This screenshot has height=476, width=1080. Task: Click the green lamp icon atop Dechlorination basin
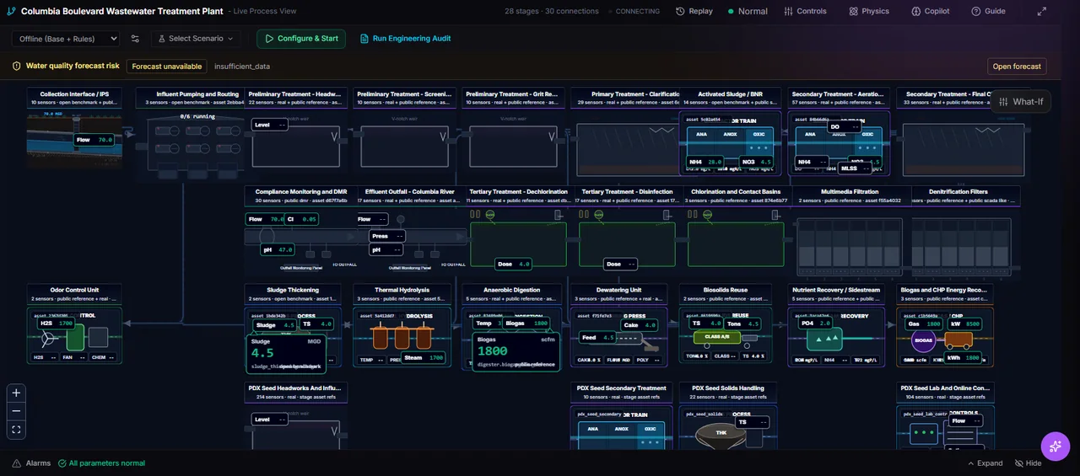(490, 215)
